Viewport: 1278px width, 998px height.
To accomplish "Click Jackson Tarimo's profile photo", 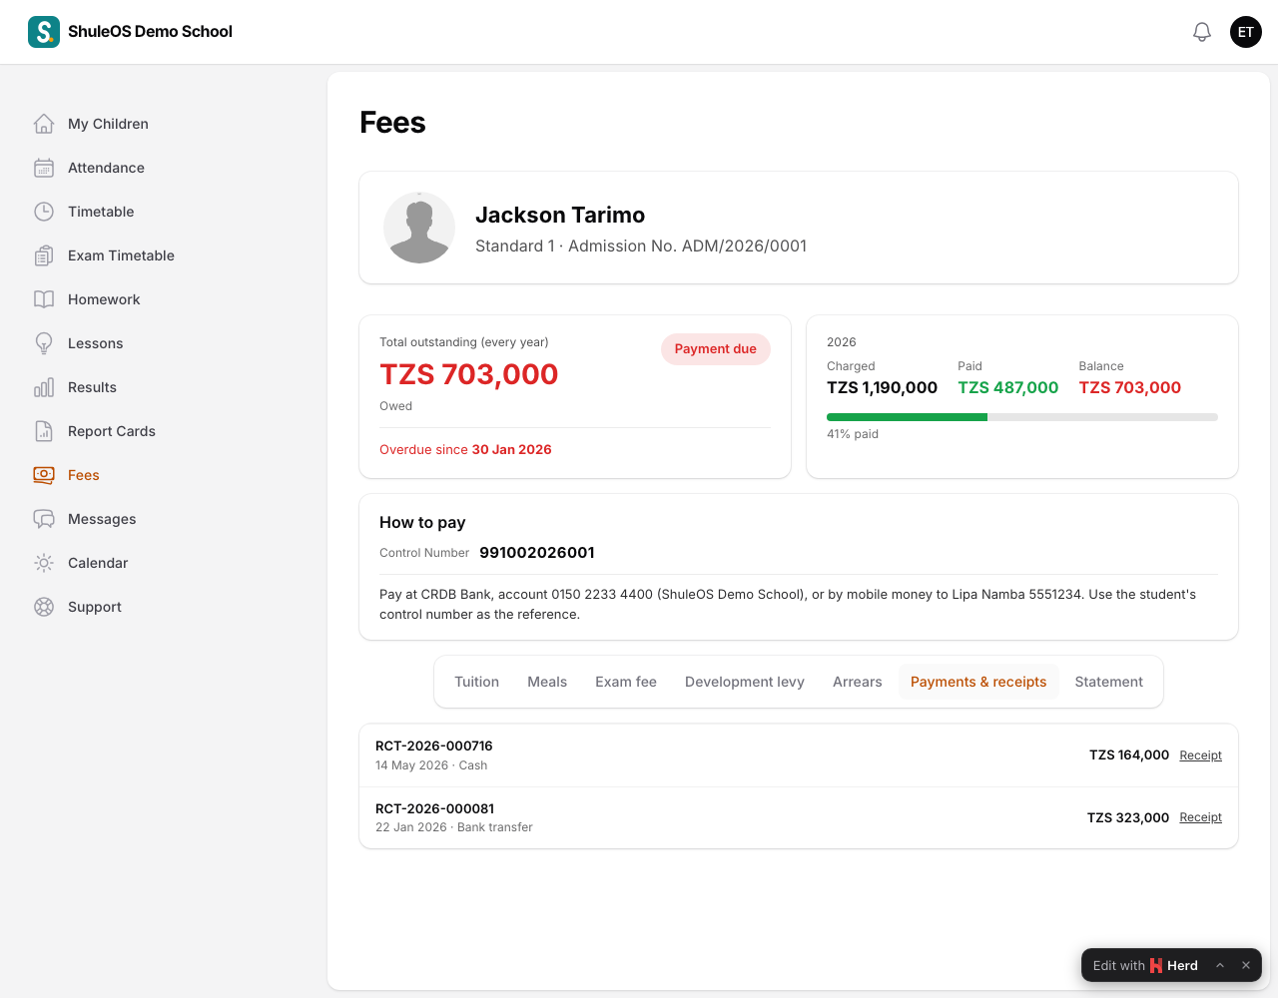I will tap(419, 228).
